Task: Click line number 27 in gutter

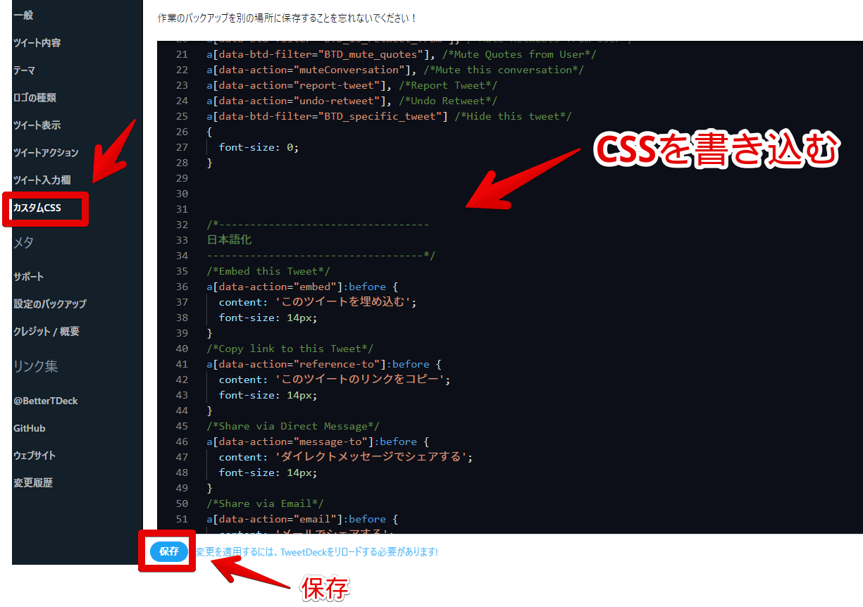Action: [182, 147]
